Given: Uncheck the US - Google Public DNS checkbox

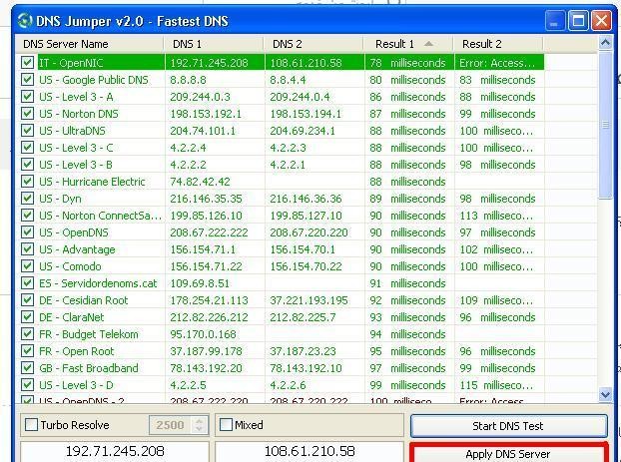Looking at the screenshot, I should [x=27, y=80].
